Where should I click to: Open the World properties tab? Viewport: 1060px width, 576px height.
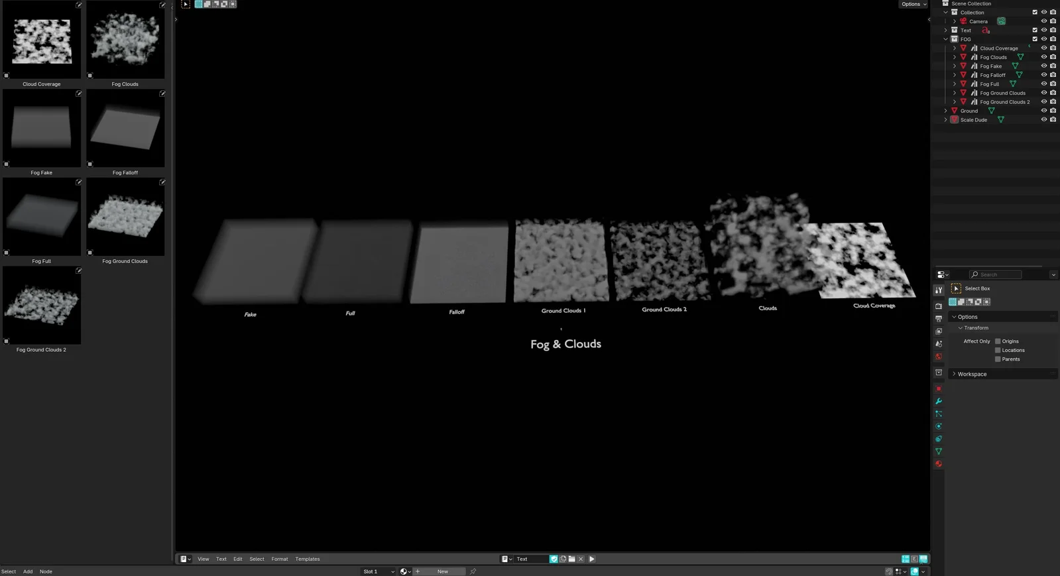click(x=939, y=357)
